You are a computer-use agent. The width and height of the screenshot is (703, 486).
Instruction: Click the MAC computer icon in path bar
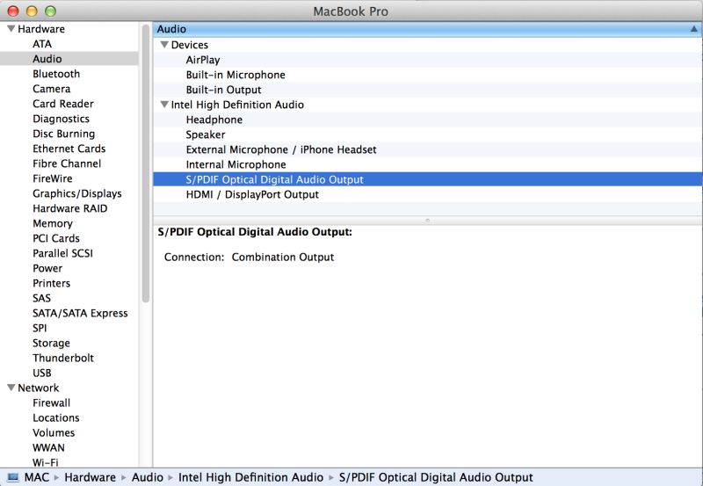[x=13, y=477]
